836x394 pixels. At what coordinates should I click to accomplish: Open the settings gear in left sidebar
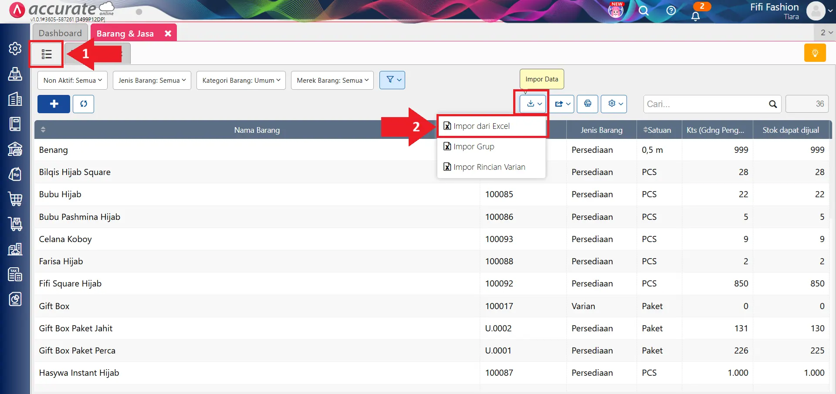pos(15,48)
